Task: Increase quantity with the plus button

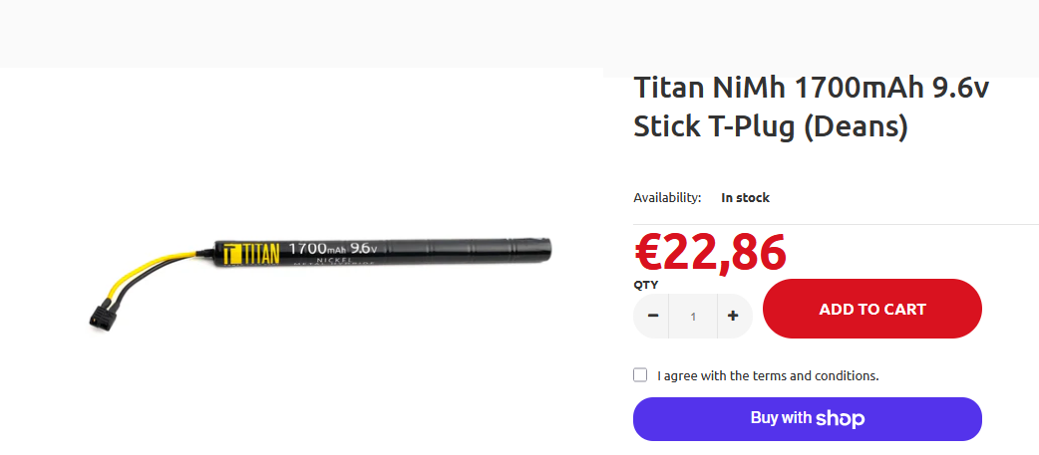Action: pos(733,316)
